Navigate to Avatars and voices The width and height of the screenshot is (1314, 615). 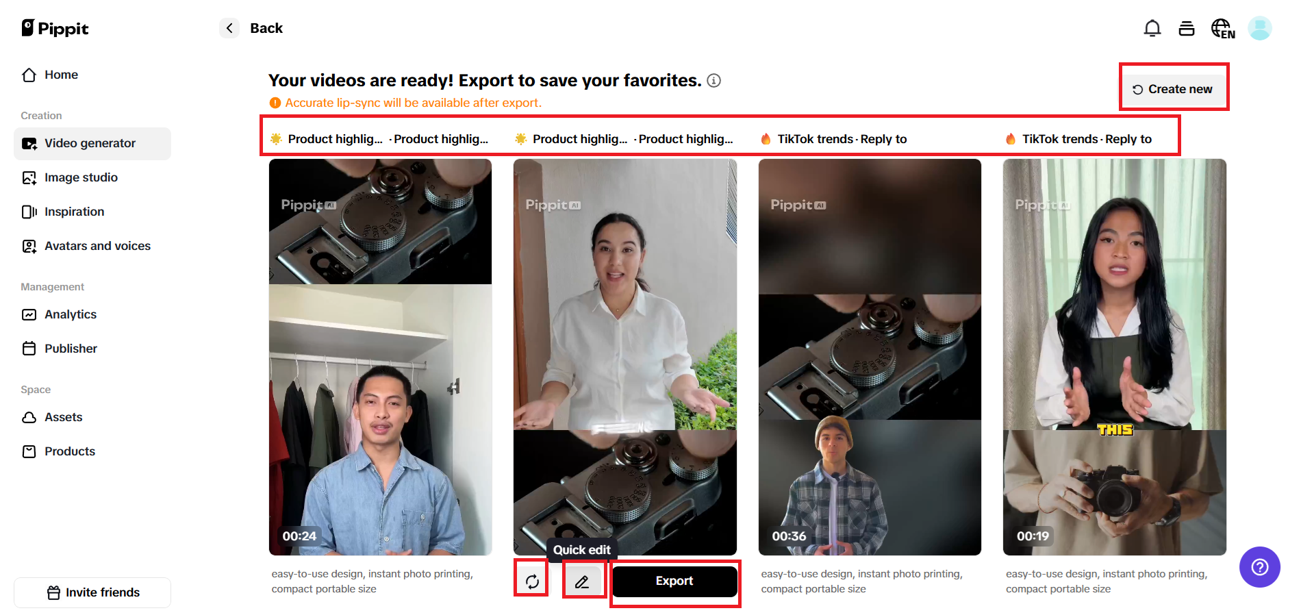click(x=92, y=246)
